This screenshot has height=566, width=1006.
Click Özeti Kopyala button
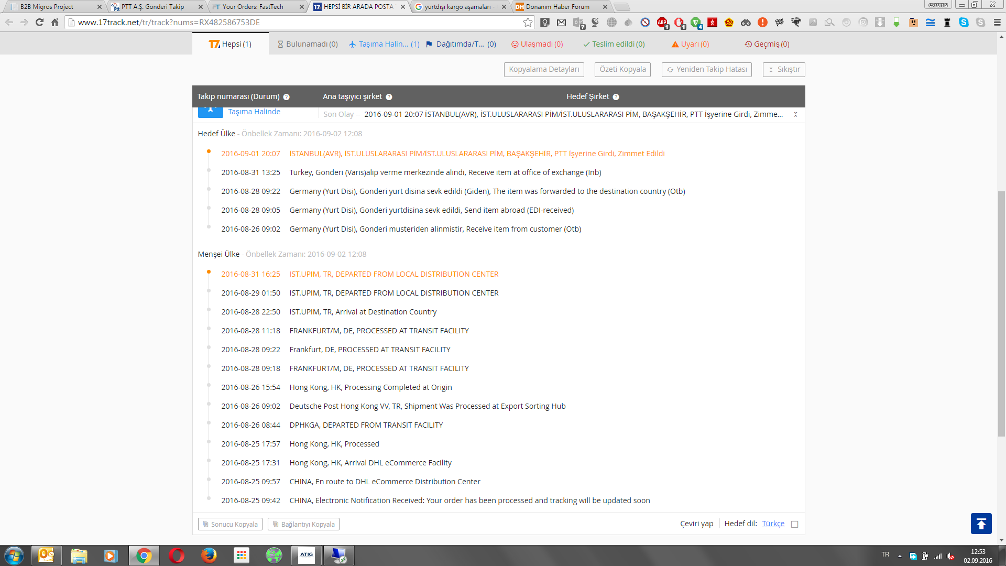coord(622,69)
